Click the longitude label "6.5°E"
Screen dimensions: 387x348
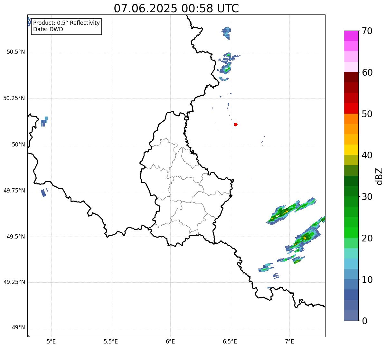[x=230, y=342]
